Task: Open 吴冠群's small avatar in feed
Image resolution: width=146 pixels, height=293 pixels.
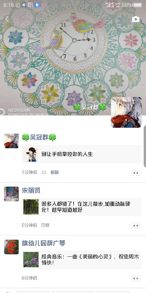Action: click(x=11, y=141)
